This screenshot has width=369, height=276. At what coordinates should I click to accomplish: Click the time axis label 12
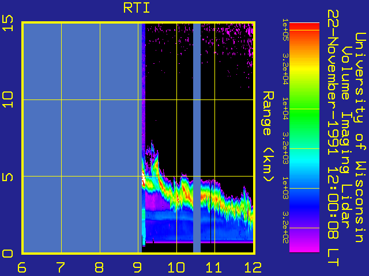(x=253, y=267)
